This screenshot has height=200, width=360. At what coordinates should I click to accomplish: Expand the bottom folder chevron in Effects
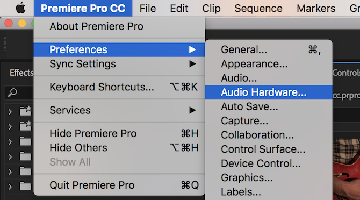pos(10,187)
